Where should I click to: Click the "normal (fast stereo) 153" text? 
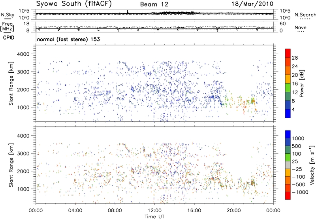point(68,39)
